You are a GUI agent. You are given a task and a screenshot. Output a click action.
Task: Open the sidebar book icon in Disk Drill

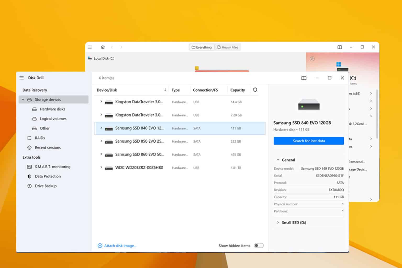[x=304, y=78]
